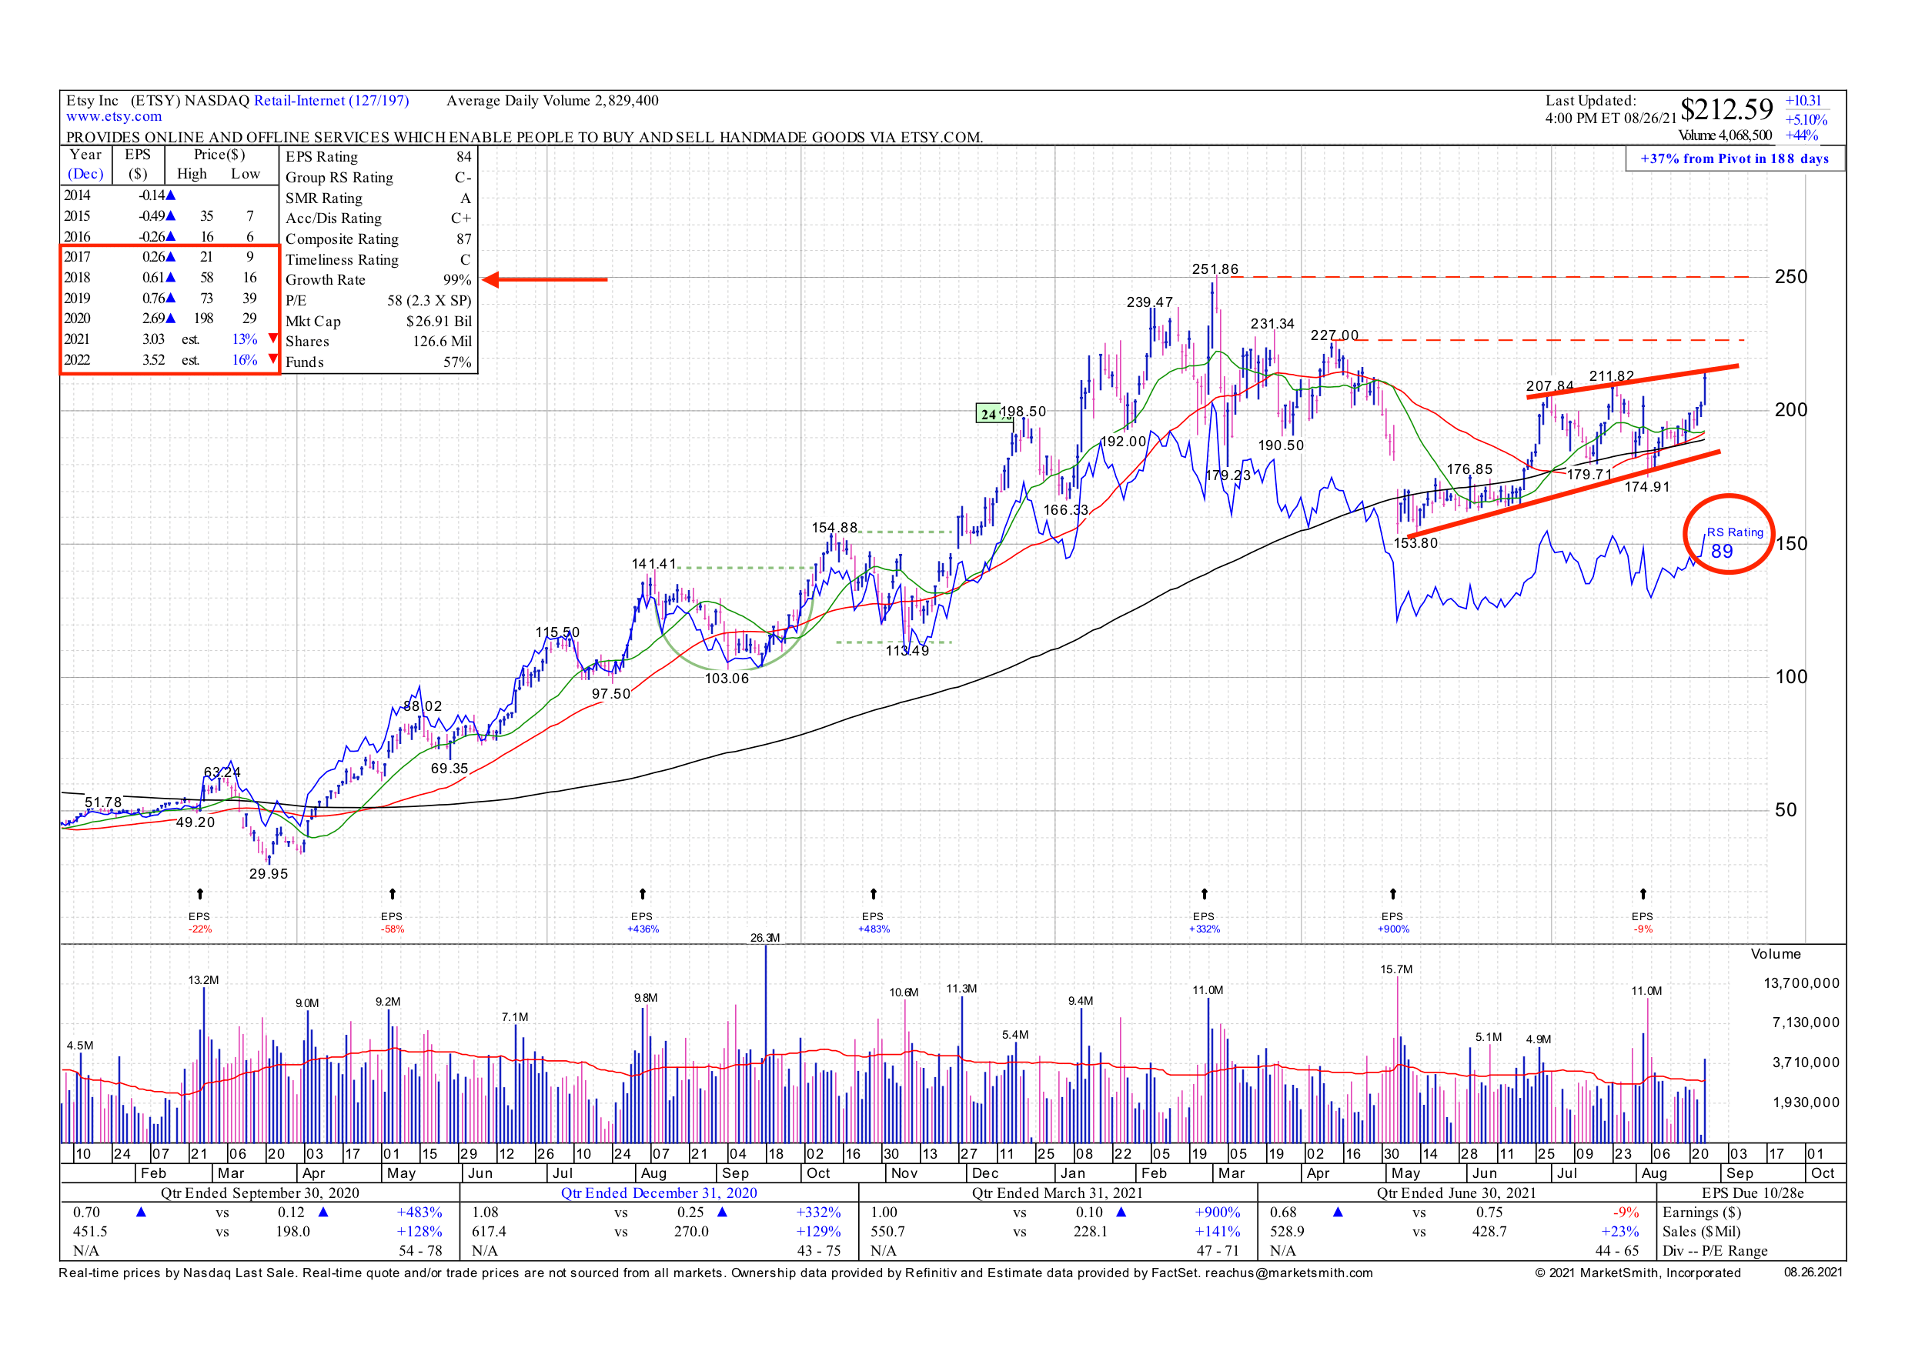Click the EPS -22% earnings arrow marker
Viewport: 1905px width, 1351px height.
pos(200,894)
